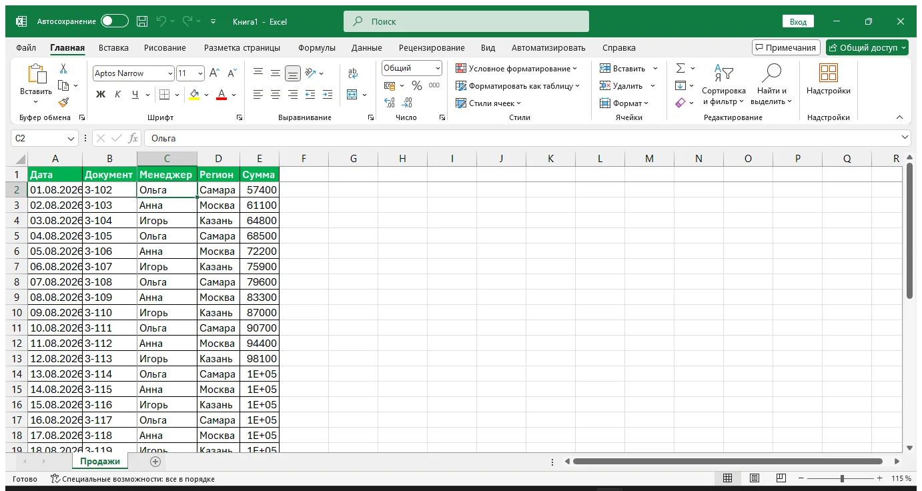Screen dimensions: 922x491
Task: Open the Add-ins (Надстройки) button
Action: (829, 79)
